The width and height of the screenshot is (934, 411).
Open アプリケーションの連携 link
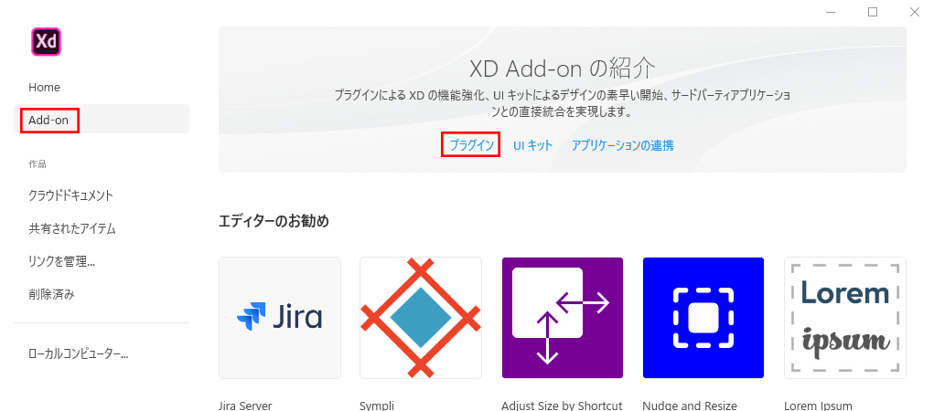(x=622, y=145)
